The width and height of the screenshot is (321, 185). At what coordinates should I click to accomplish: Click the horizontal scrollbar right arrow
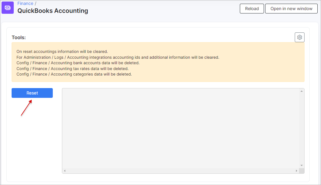point(297,171)
